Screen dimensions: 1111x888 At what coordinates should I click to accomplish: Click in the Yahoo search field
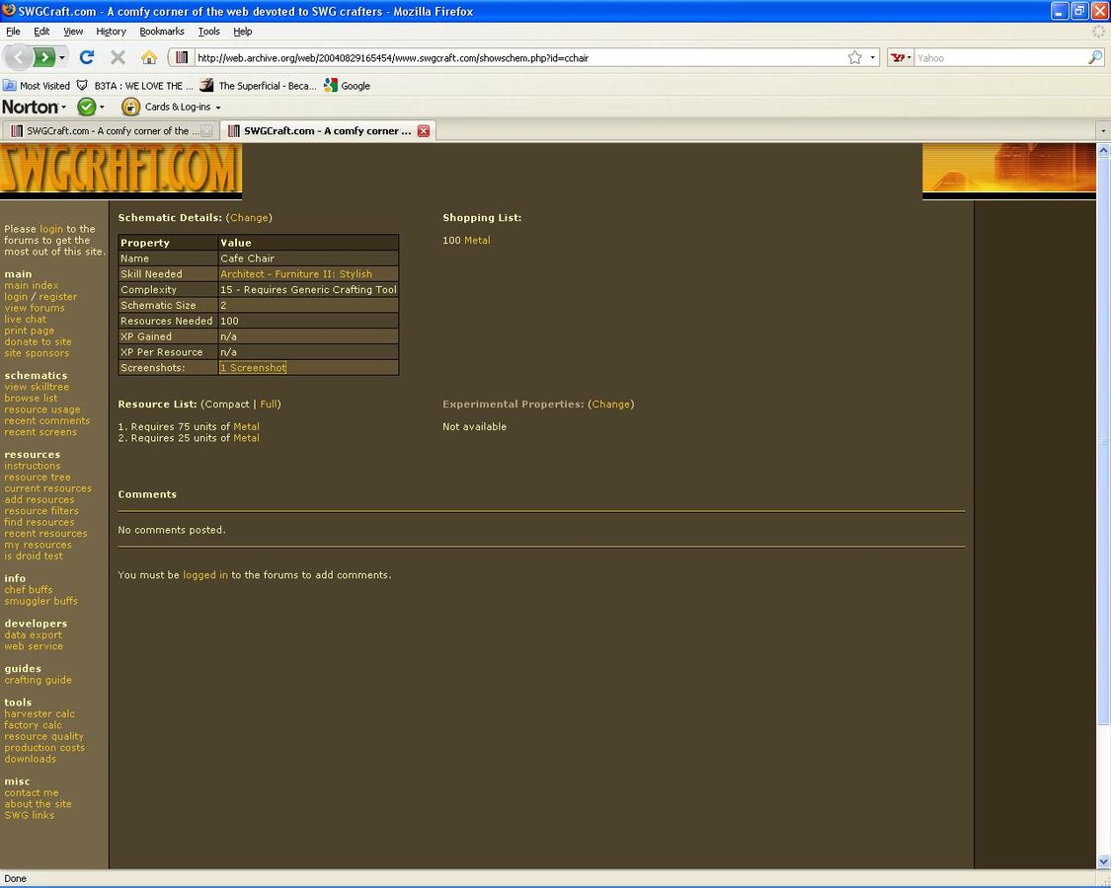click(x=997, y=57)
